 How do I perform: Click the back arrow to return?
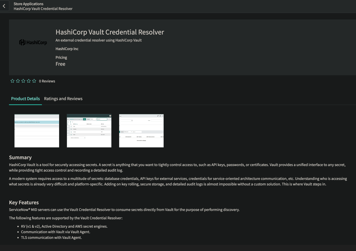pyautogui.click(x=4, y=6)
